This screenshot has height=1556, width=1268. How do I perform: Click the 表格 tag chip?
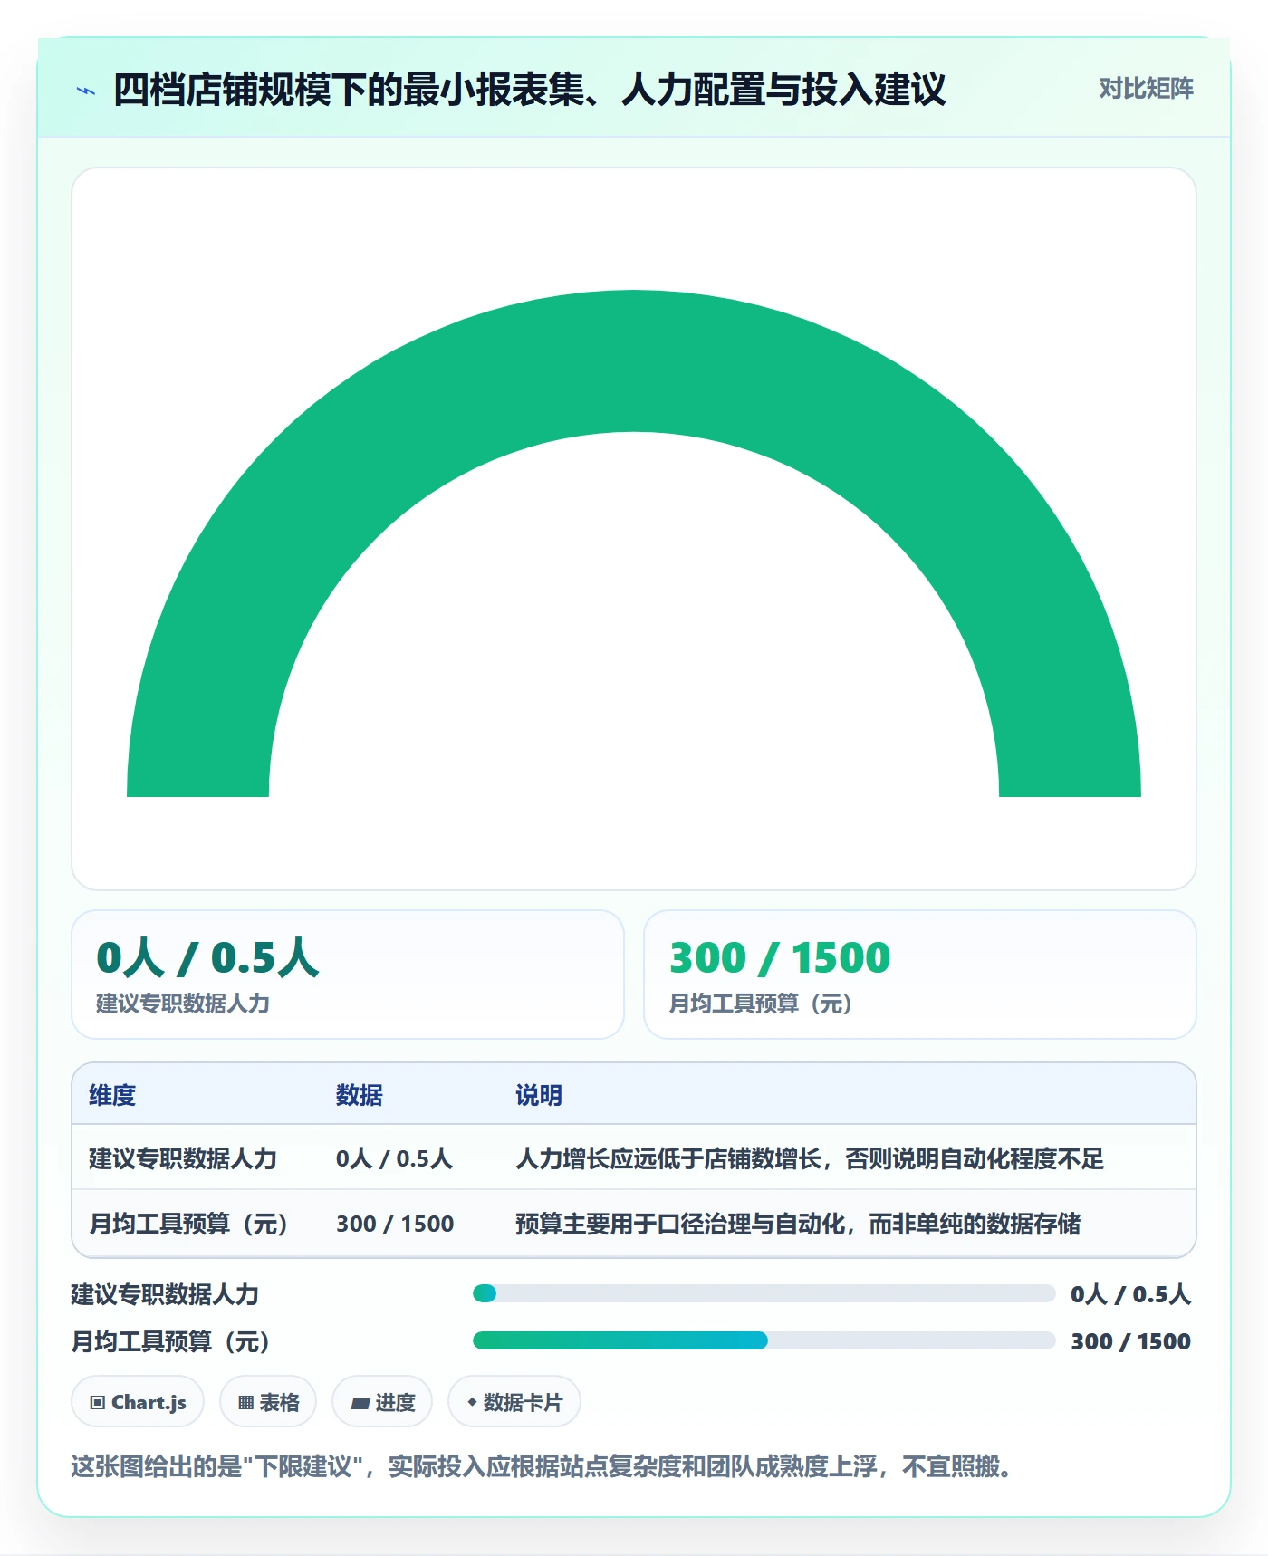(x=268, y=1402)
